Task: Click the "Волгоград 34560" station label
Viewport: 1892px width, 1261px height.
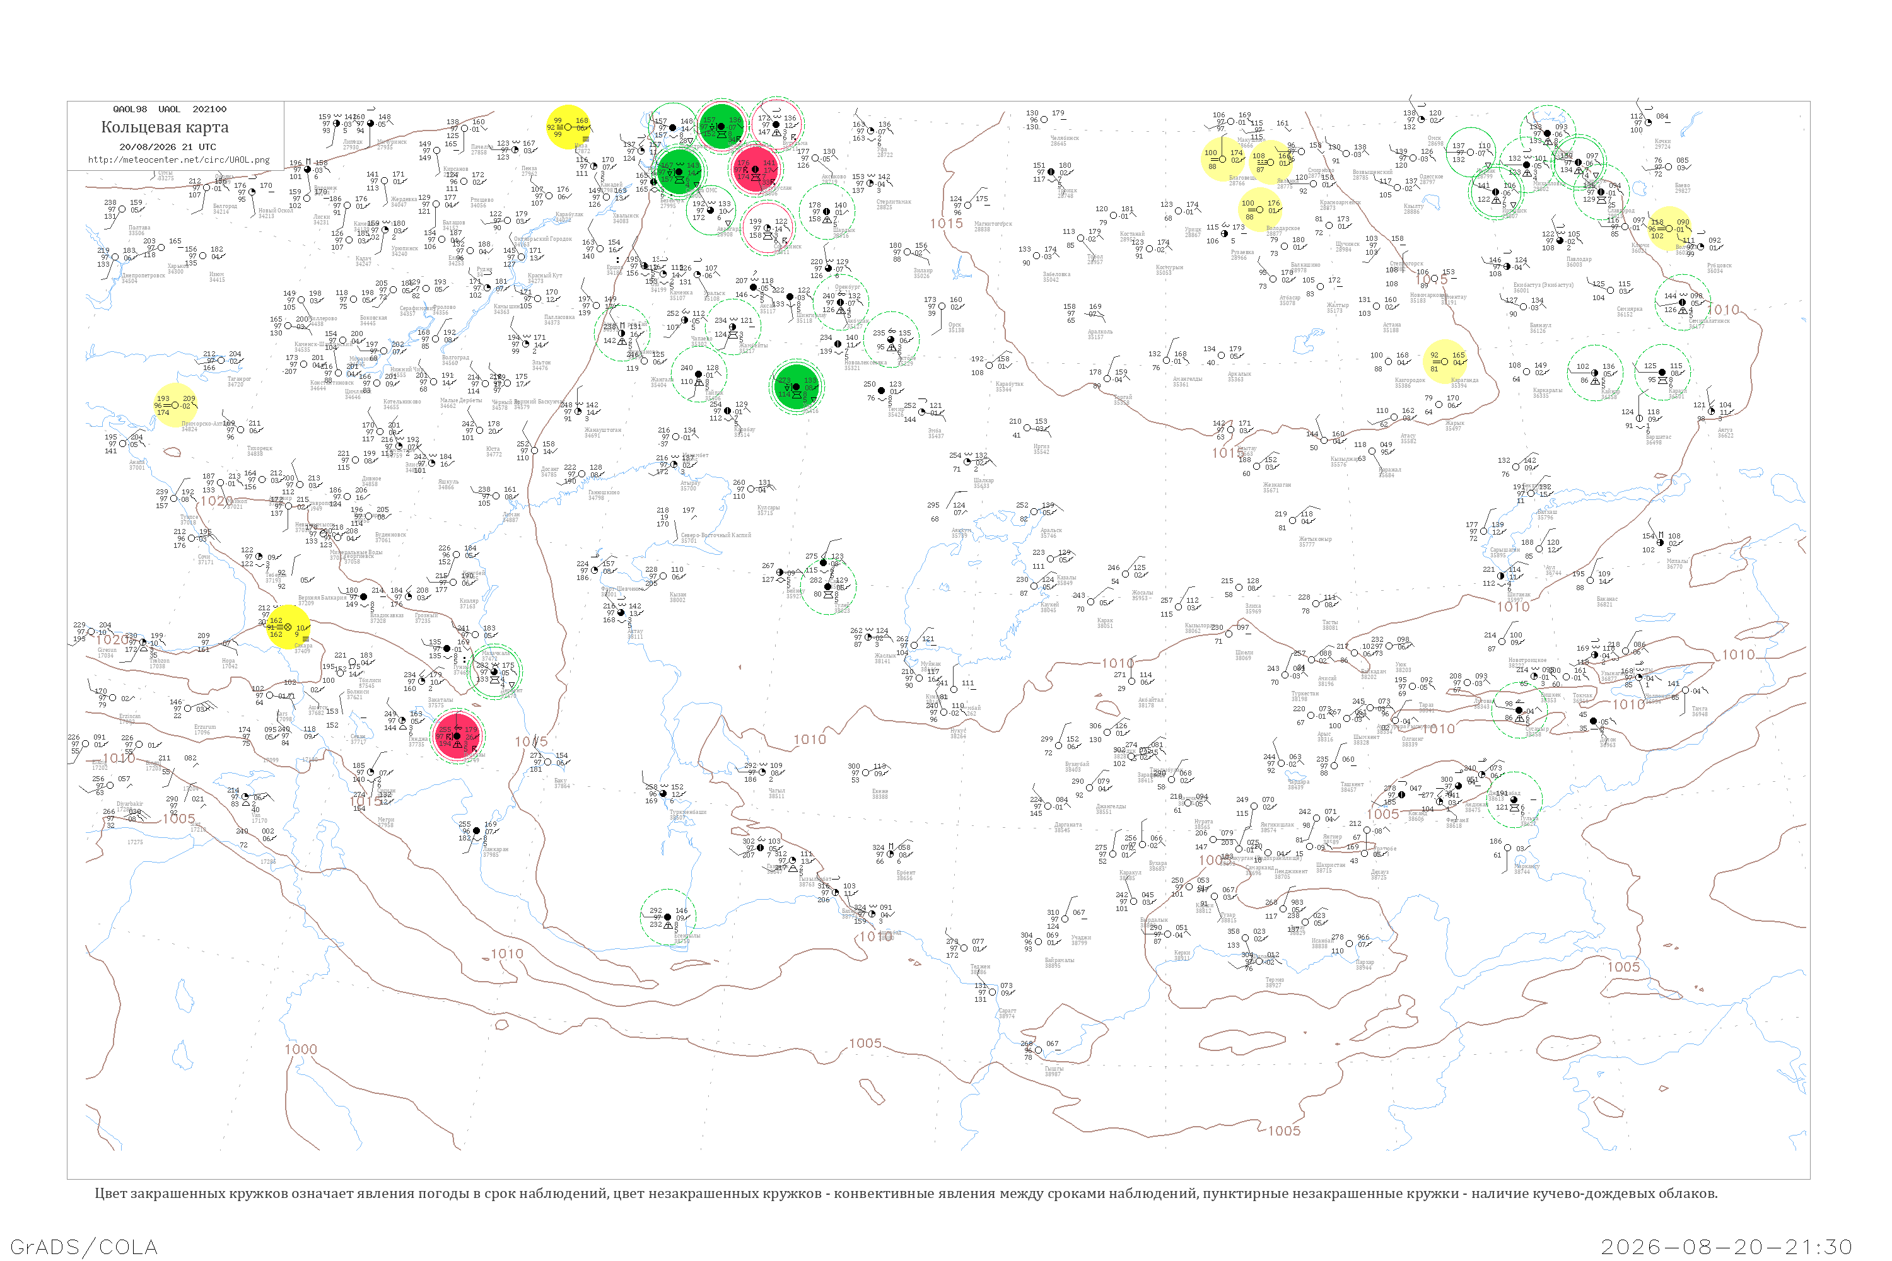Action: coord(455,360)
